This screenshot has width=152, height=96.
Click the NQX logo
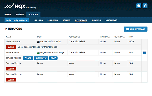pyautogui.click(x=15, y=6)
